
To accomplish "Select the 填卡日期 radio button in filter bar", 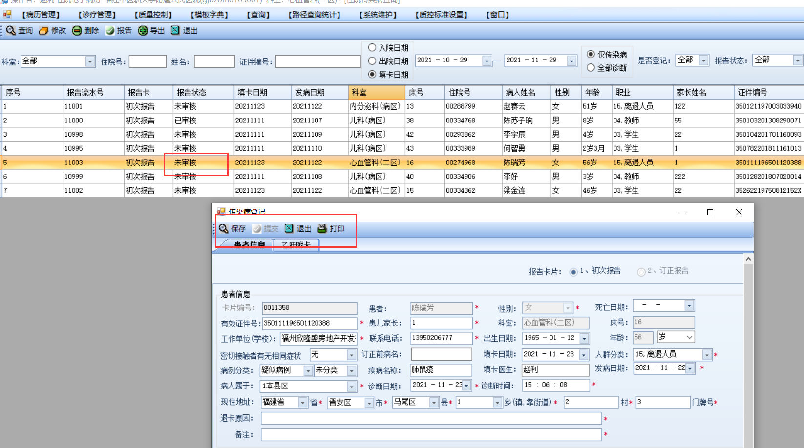I will pyautogui.click(x=372, y=74).
